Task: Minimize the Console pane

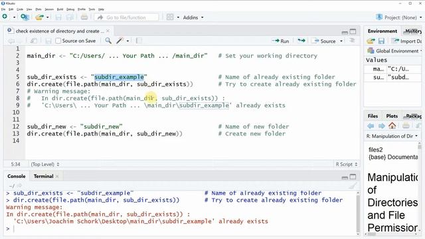Action: click(x=345, y=177)
